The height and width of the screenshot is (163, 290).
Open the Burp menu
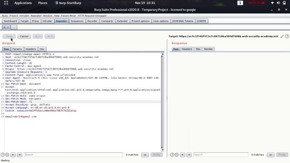tap(5, 16)
